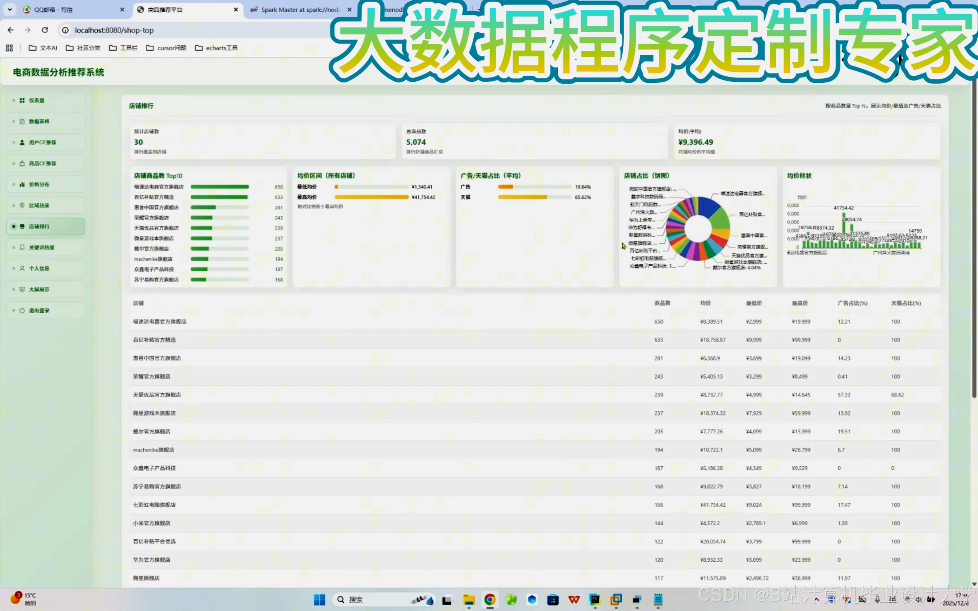Click the 退出登录 power icon
This screenshot has width=978, height=611.
click(22, 310)
